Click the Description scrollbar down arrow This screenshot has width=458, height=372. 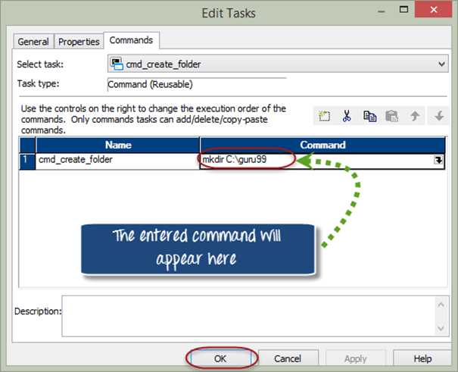440,329
